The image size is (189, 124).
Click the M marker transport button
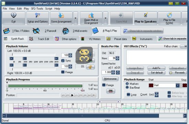point(89,95)
